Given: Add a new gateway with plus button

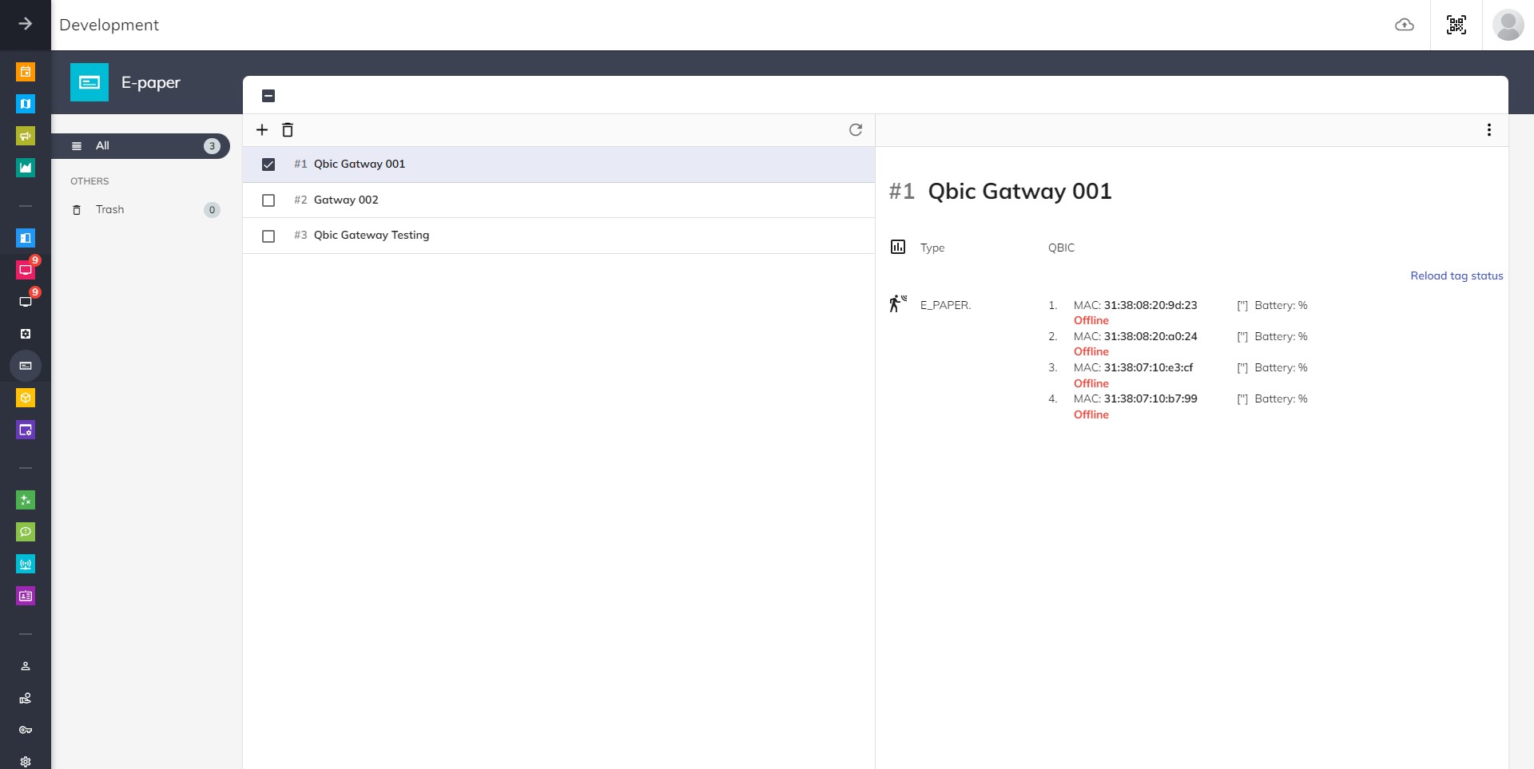Looking at the screenshot, I should click(x=262, y=130).
